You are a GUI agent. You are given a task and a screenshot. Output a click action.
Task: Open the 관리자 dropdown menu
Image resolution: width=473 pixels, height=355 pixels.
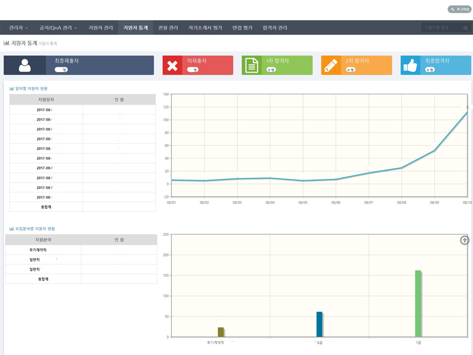18,28
